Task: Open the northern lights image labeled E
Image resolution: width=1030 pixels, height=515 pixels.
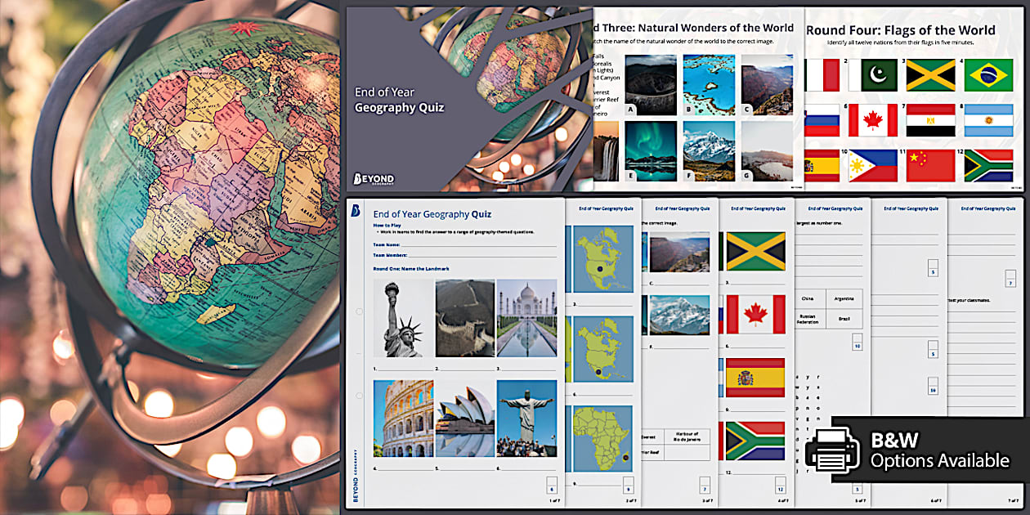Action: (651, 150)
